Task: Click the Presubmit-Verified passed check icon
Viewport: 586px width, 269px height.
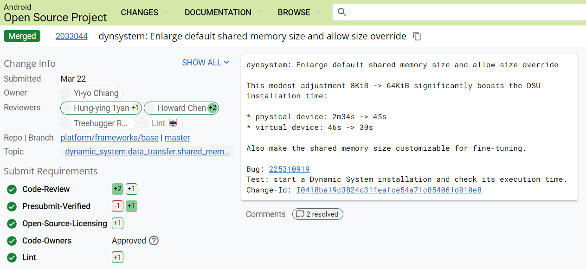Action: 12,206
